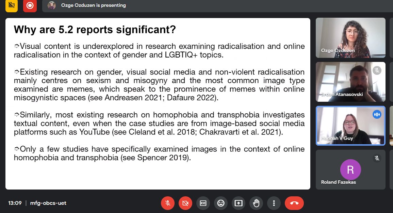Click Hannah V Guy's audio level waveform
393x213 pixels.
tap(377, 115)
